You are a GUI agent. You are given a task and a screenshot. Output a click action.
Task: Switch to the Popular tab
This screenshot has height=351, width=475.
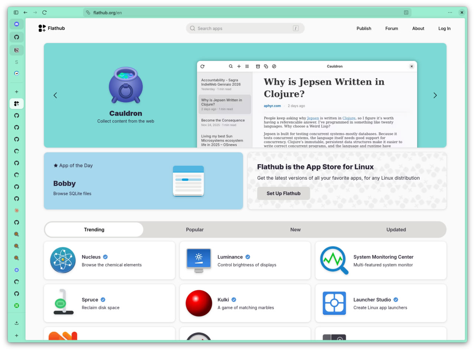click(195, 230)
